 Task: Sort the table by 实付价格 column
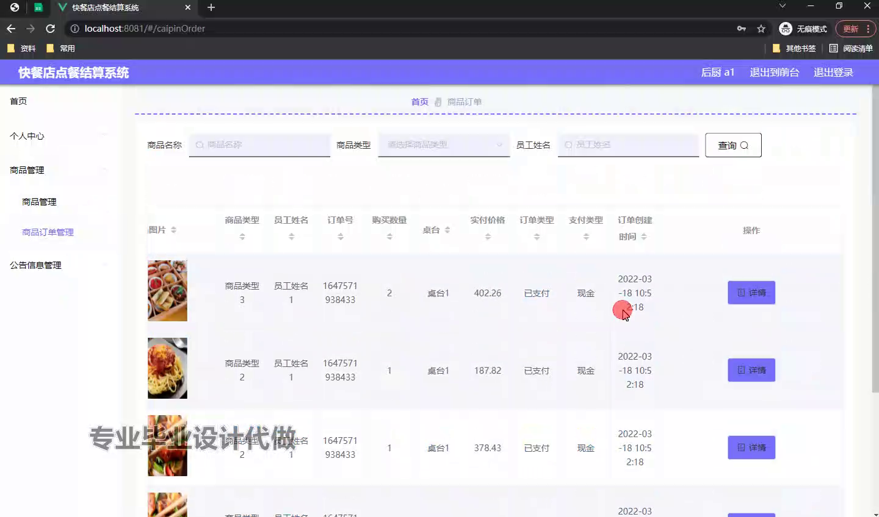pyautogui.click(x=488, y=237)
